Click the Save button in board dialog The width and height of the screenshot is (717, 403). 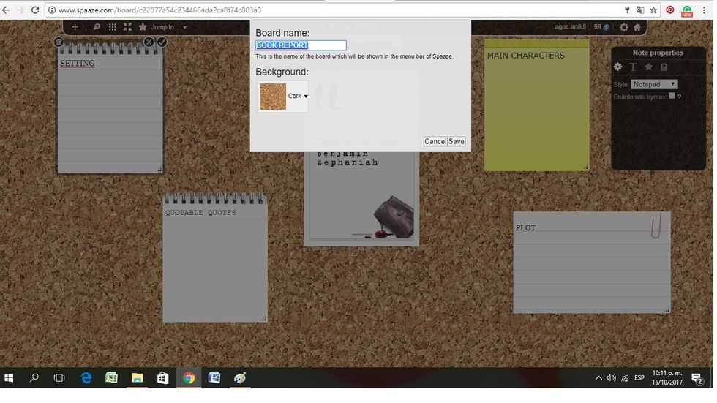pos(457,141)
